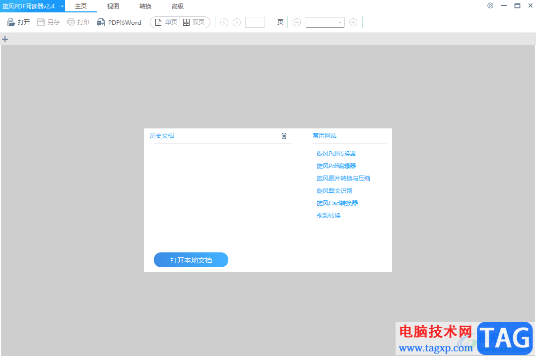Click the 历史文档 heading
This screenshot has width=536, height=357.
pyautogui.click(x=162, y=136)
